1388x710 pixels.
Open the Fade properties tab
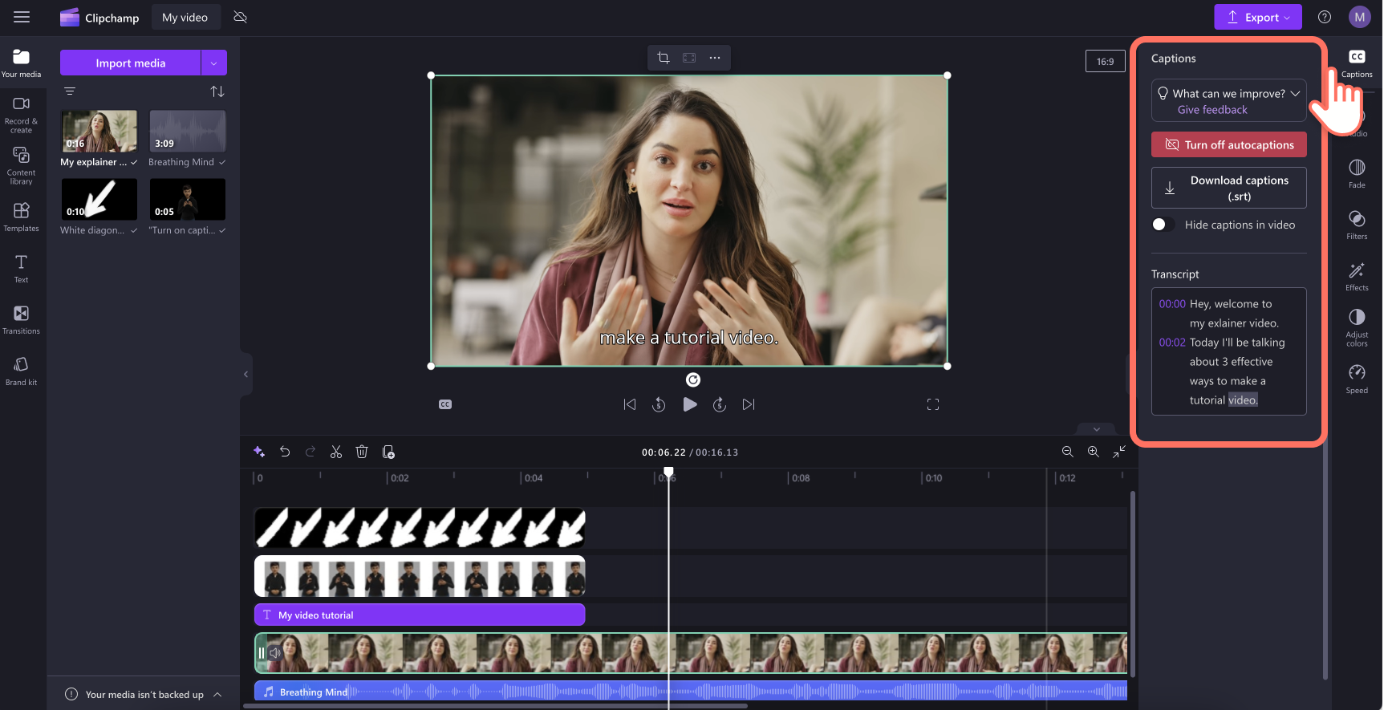pyautogui.click(x=1357, y=172)
